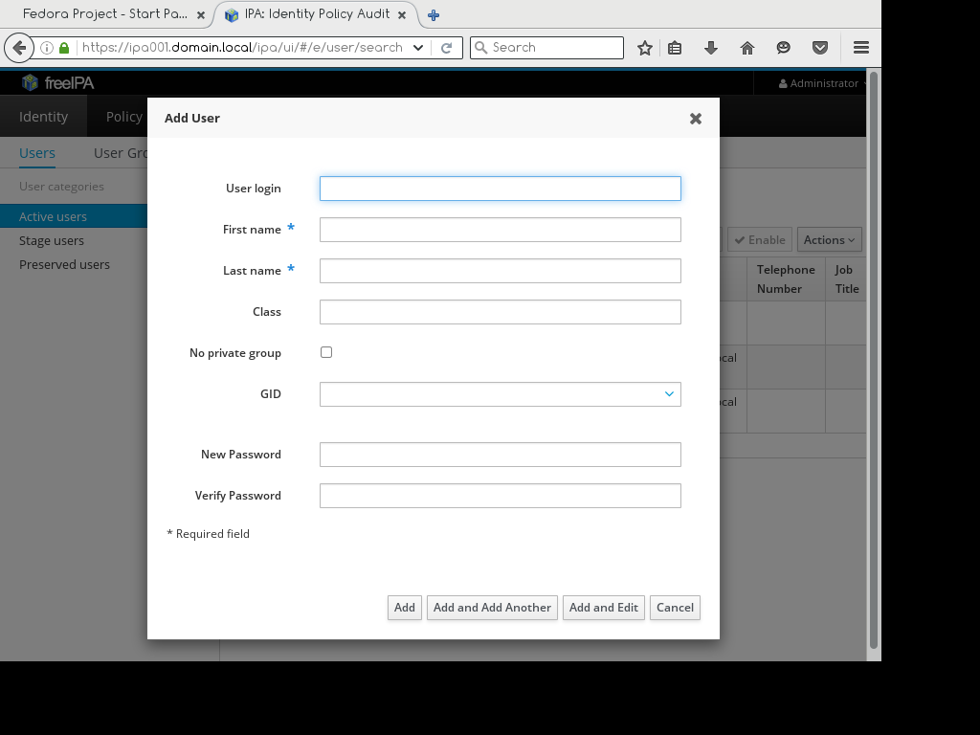Click the User categories heading

coord(61,187)
